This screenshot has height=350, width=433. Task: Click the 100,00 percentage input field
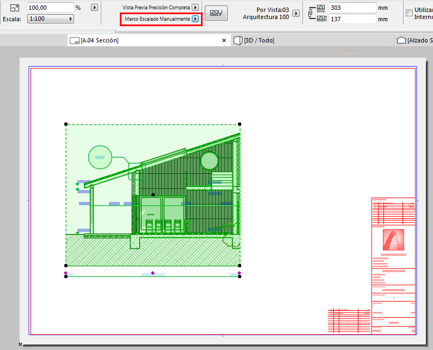click(50, 8)
